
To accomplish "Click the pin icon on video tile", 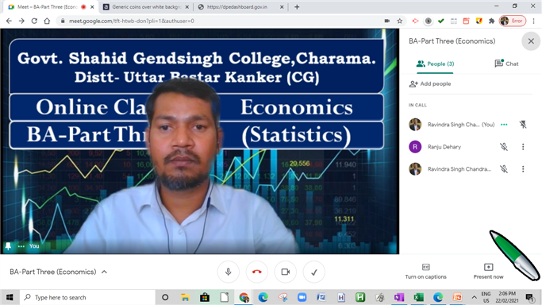I will [8, 246].
